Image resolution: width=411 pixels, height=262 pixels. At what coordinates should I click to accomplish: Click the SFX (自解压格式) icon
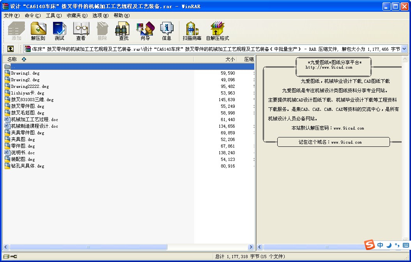pos(218,31)
